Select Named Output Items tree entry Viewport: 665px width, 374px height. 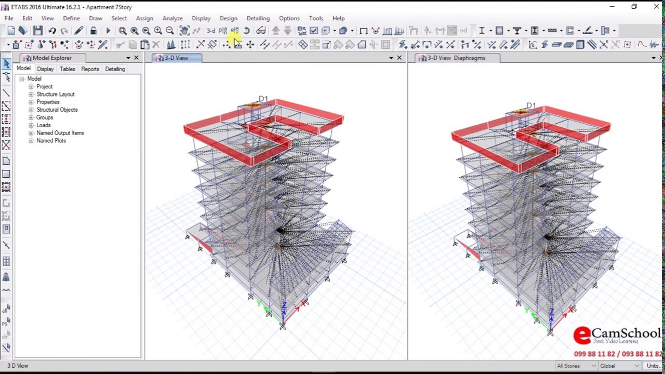[x=60, y=133]
